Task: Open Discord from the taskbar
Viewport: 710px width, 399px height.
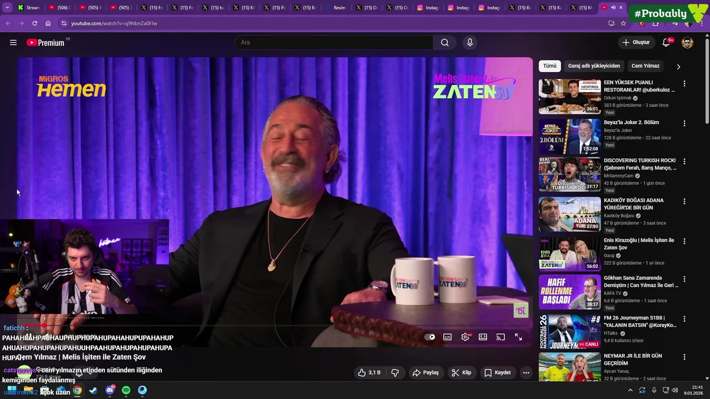Action: pyautogui.click(x=110, y=391)
